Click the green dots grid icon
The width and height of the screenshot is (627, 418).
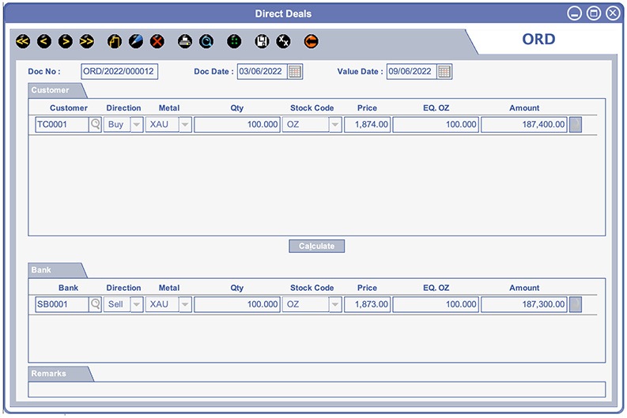tap(234, 41)
